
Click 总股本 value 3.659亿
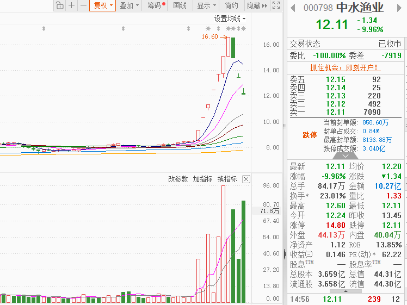pos(331,274)
